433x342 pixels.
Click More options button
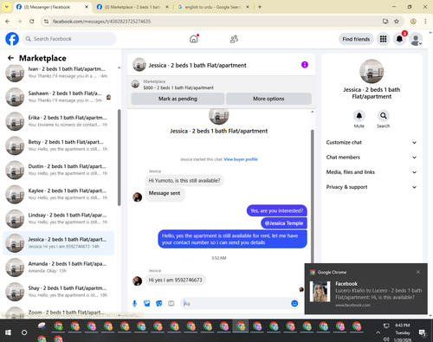coord(268,99)
